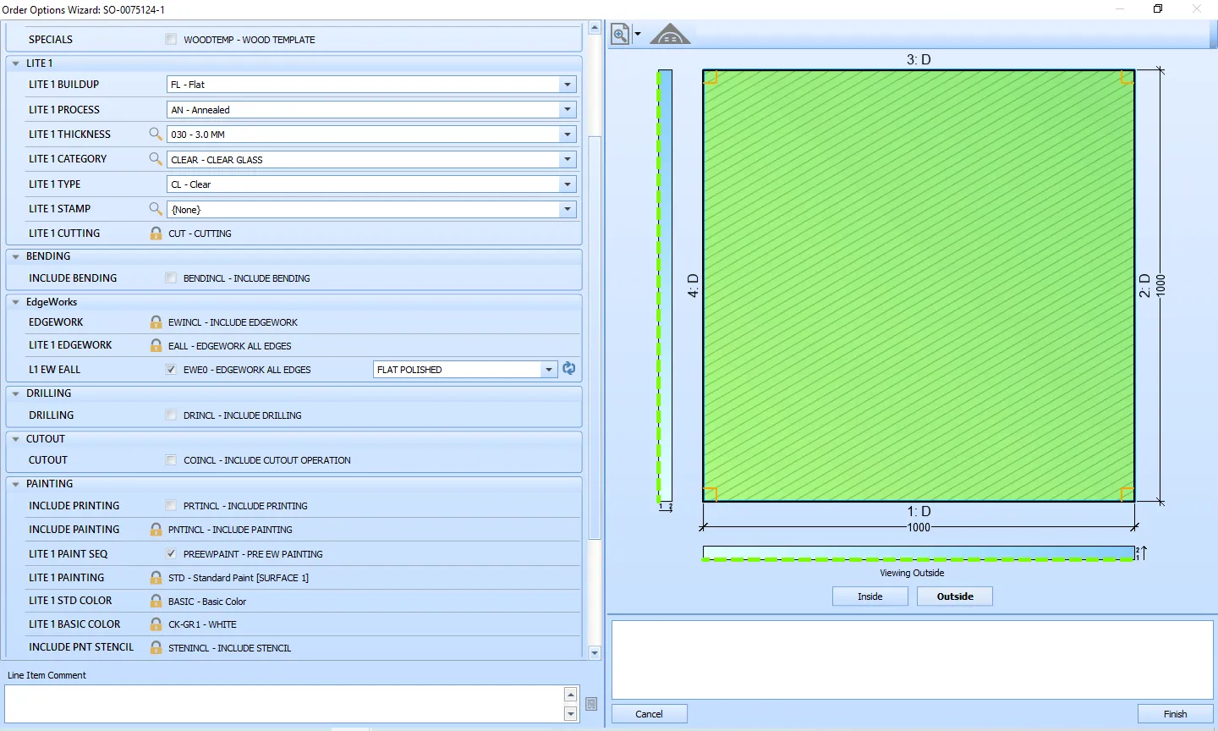Click the arched shape icon in drawing toolbar

670,34
